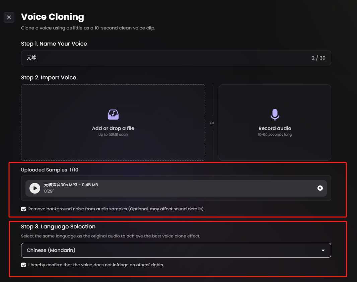Select the 'Record audio' label
The image size is (357, 282).
pos(275,128)
